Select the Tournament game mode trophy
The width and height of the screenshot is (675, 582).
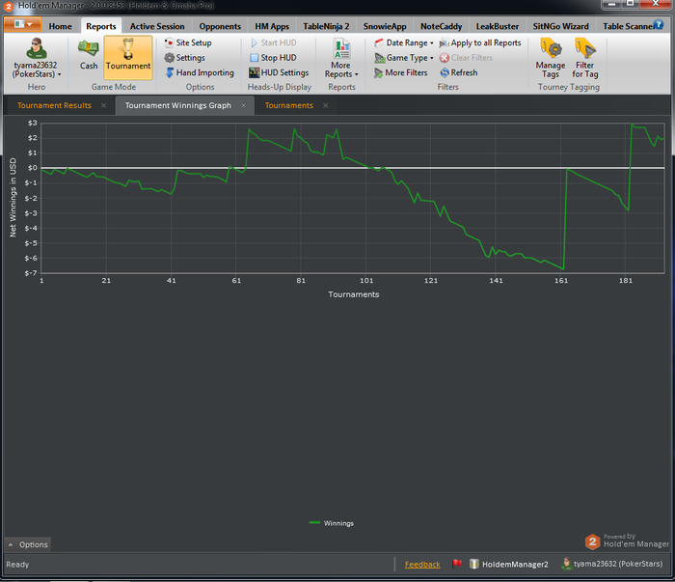[128, 58]
